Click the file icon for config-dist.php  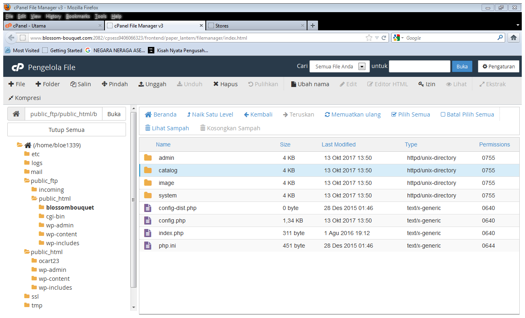point(148,208)
